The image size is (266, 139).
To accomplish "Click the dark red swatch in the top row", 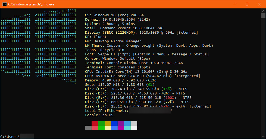I will coord(95,124).
